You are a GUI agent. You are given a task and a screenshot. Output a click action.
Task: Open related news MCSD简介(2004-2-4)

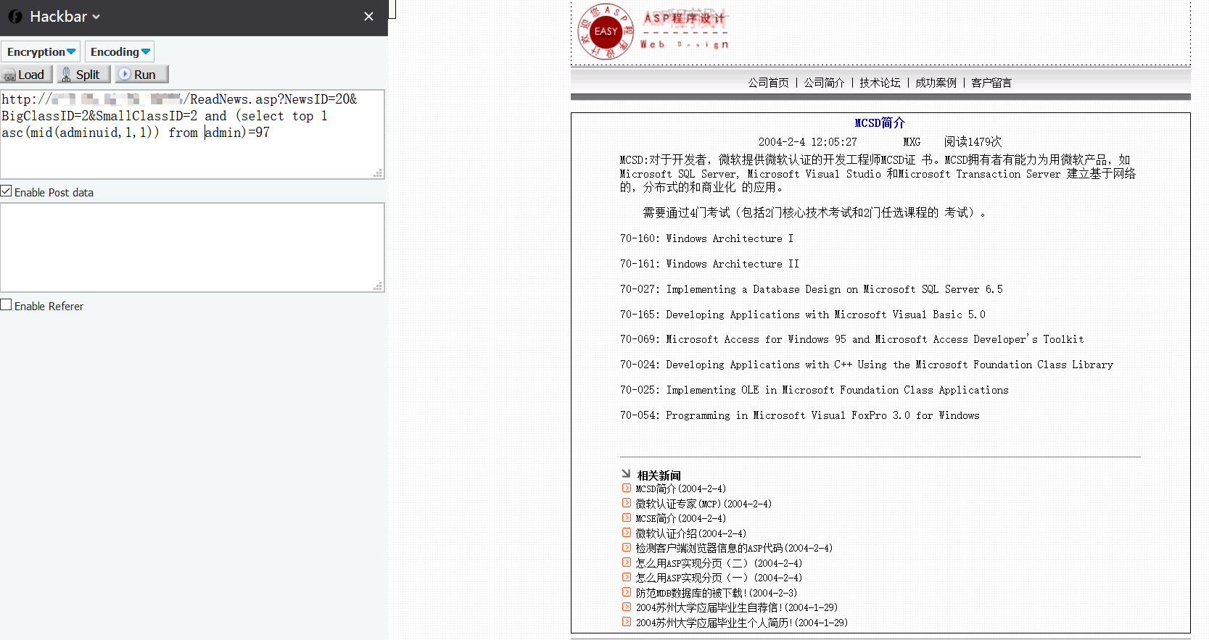pos(681,489)
